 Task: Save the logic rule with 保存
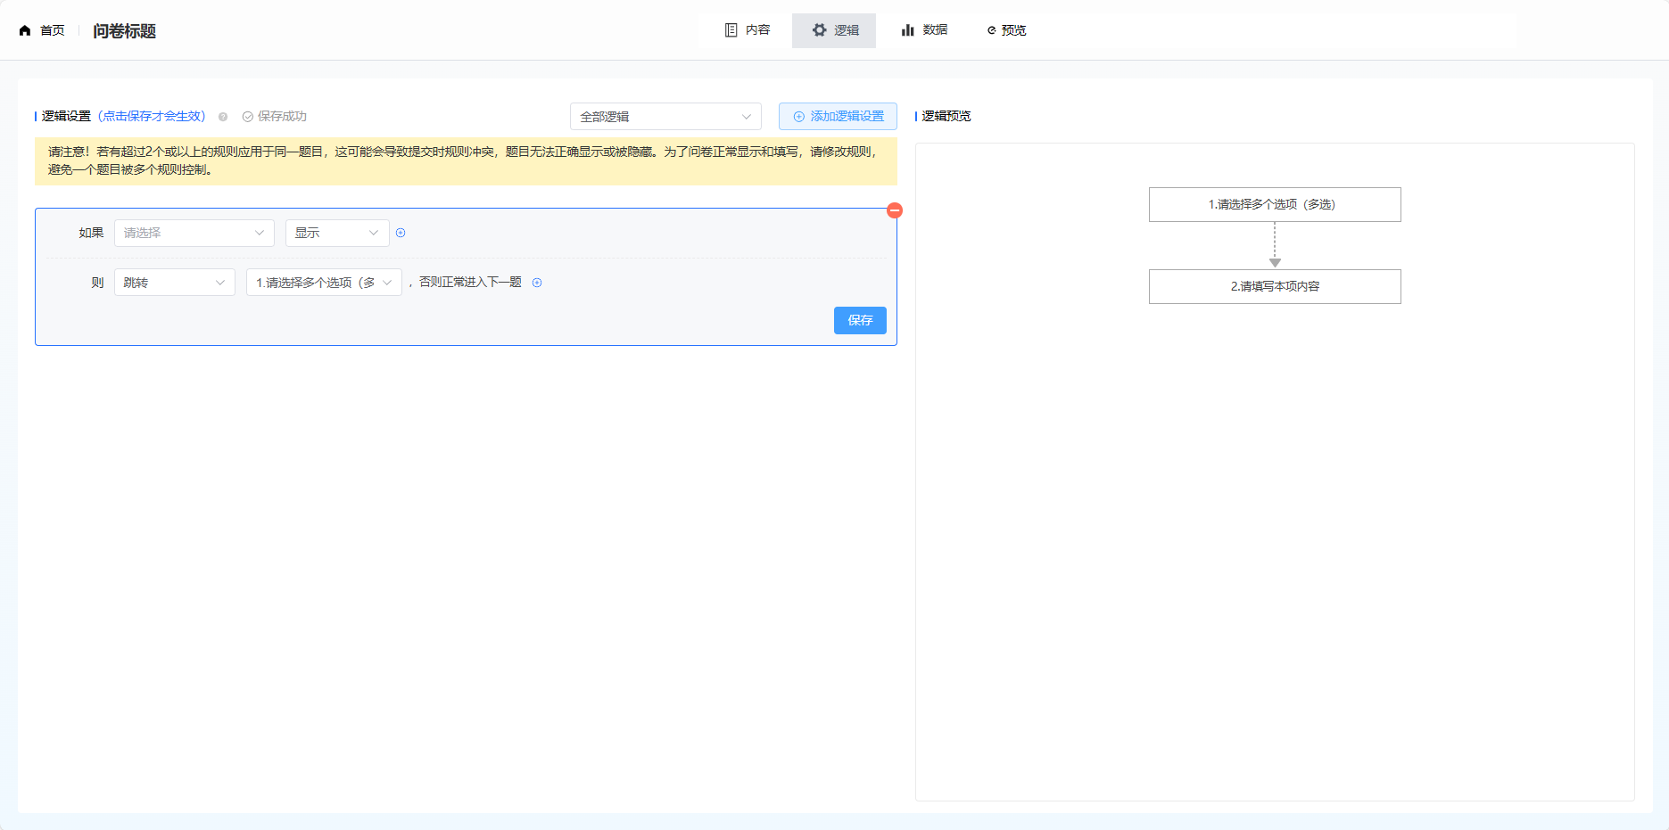tap(860, 320)
